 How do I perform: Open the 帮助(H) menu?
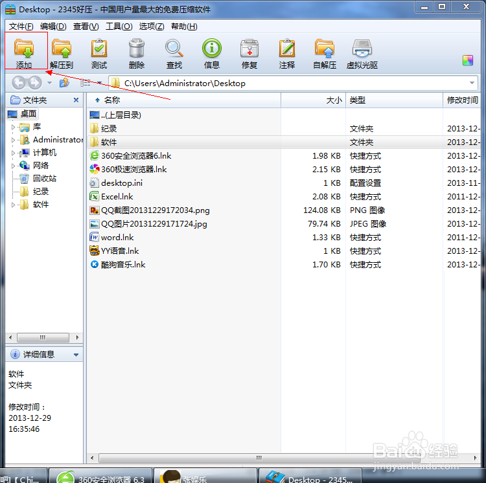pyautogui.click(x=184, y=27)
